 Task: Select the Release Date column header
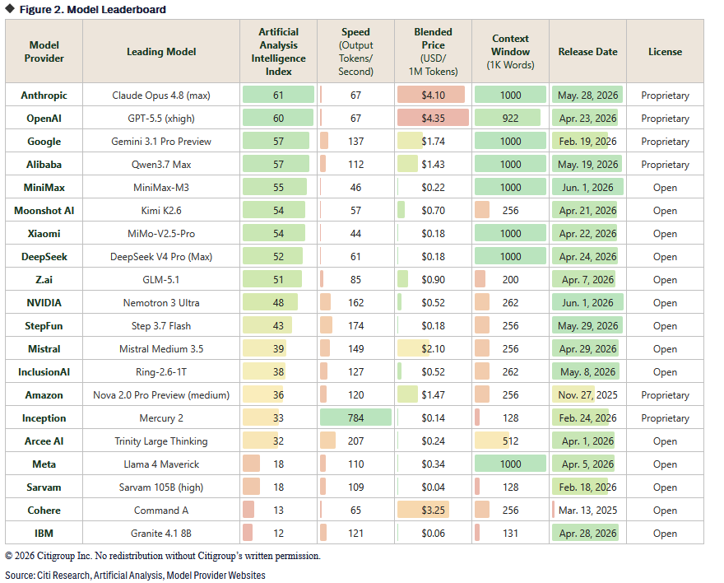(x=587, y=51)
